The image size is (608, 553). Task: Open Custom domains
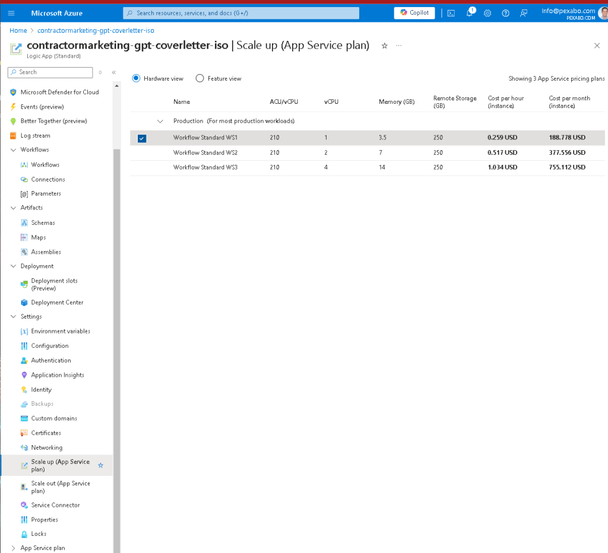[54, 418]
